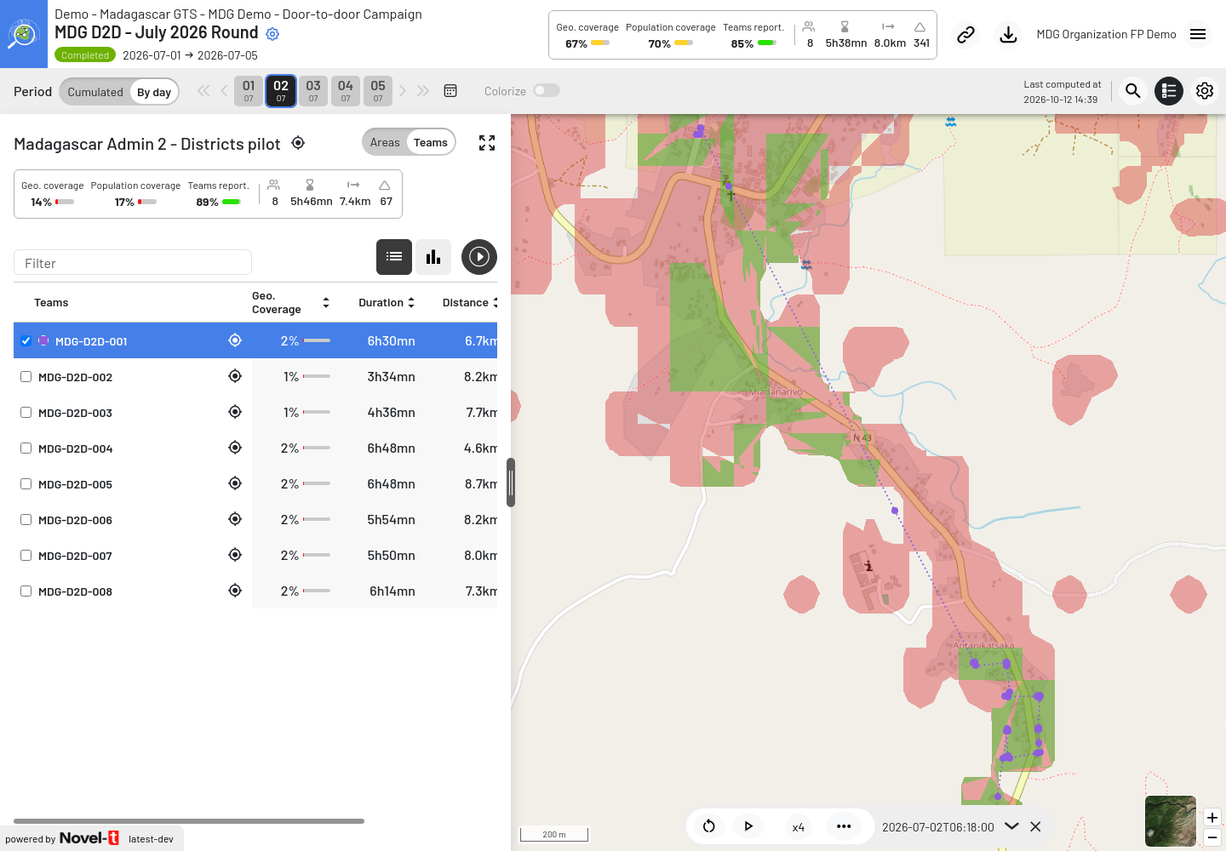Start the team track animation
The width and height of the screenshot is (1226, 851).
[479, 257]
